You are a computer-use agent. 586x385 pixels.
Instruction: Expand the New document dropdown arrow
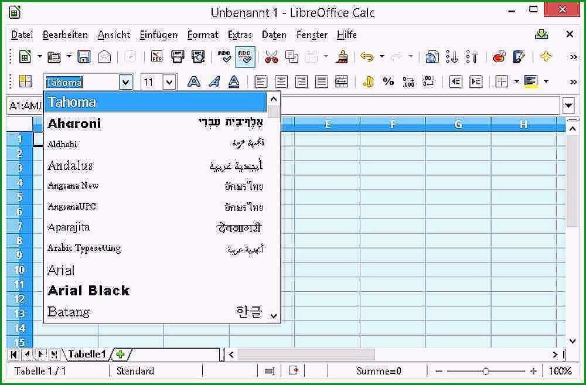point(40,57)
